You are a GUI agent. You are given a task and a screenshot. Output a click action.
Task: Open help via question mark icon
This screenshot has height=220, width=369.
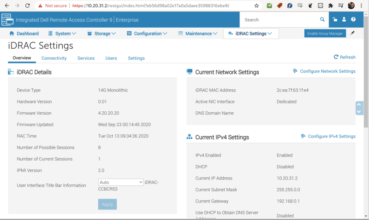pyautogui.click(x=353, y=19)
